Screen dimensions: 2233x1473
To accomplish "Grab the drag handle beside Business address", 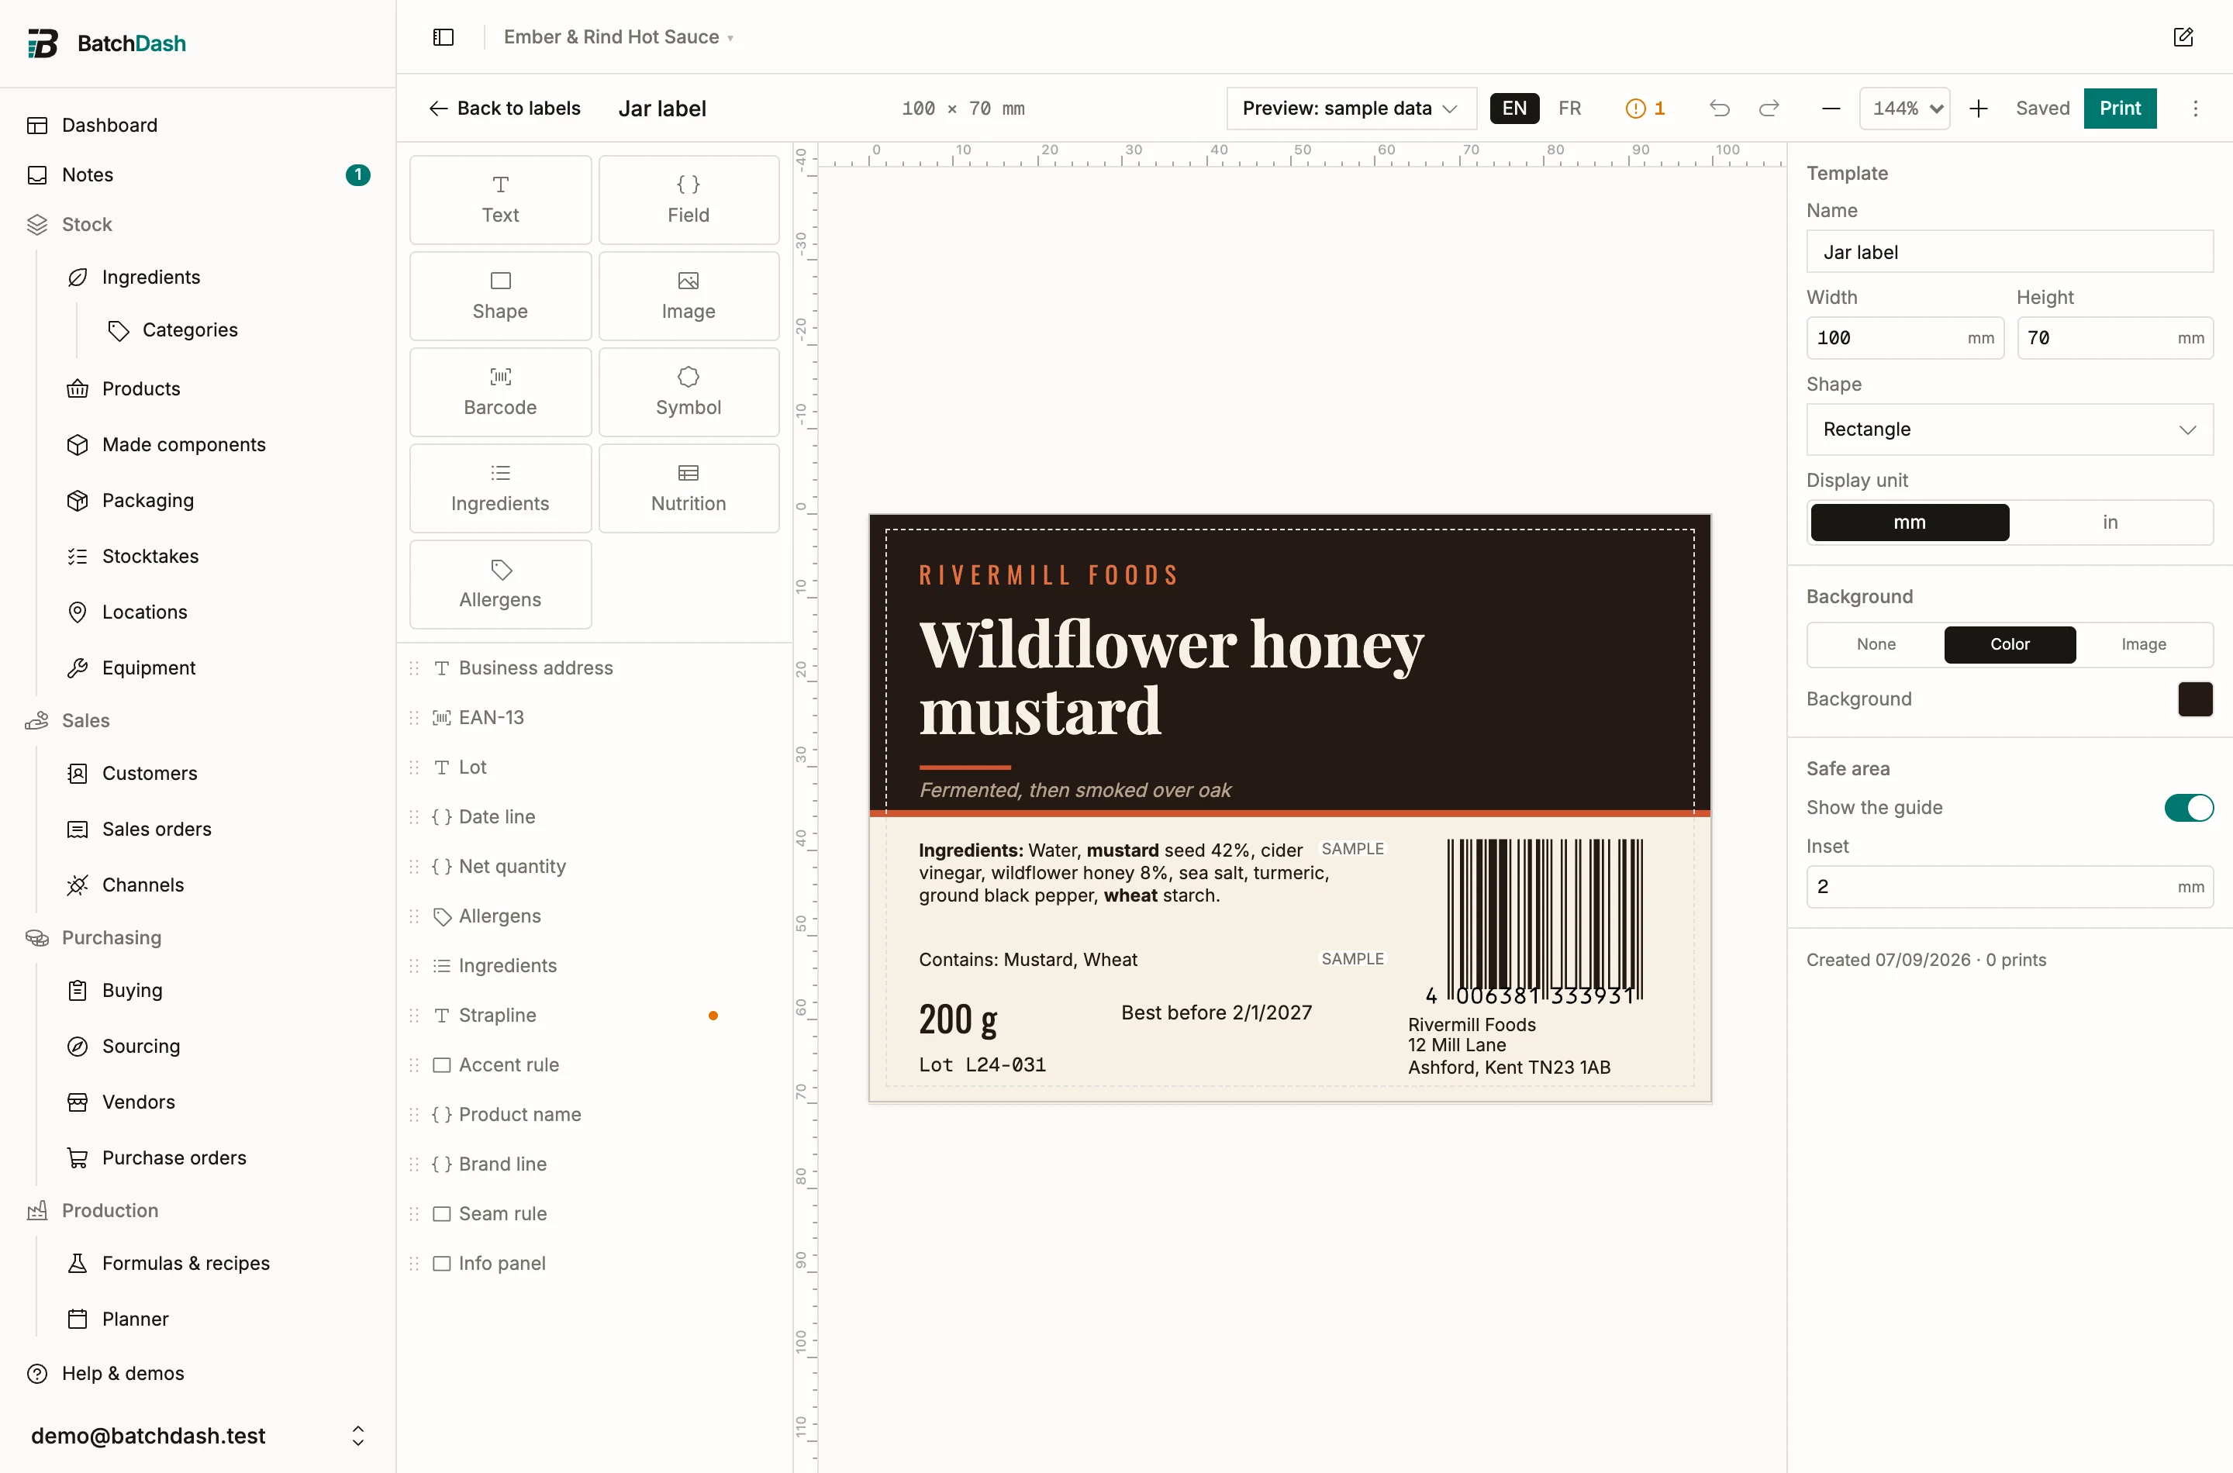I will (414, 668).
